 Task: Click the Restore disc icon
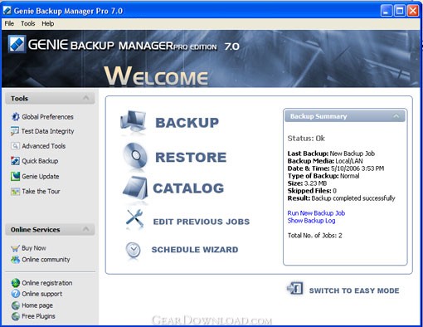pos(135,156)
